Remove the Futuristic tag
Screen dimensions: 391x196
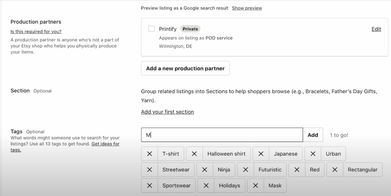(245, 170)
